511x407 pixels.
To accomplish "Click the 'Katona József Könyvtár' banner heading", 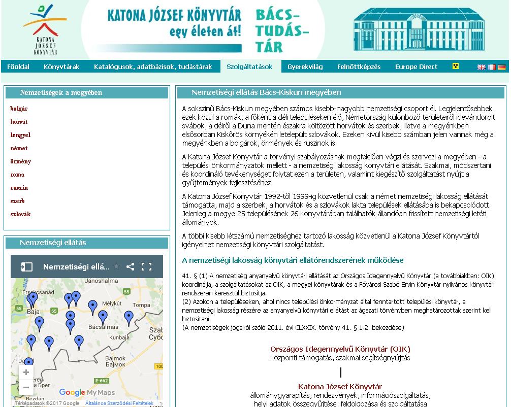I will coord(174,16).
